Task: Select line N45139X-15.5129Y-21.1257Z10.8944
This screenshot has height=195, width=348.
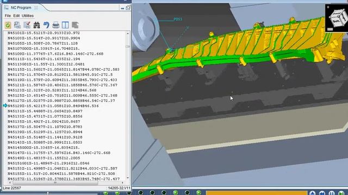Action: click(x=45, y=132)
